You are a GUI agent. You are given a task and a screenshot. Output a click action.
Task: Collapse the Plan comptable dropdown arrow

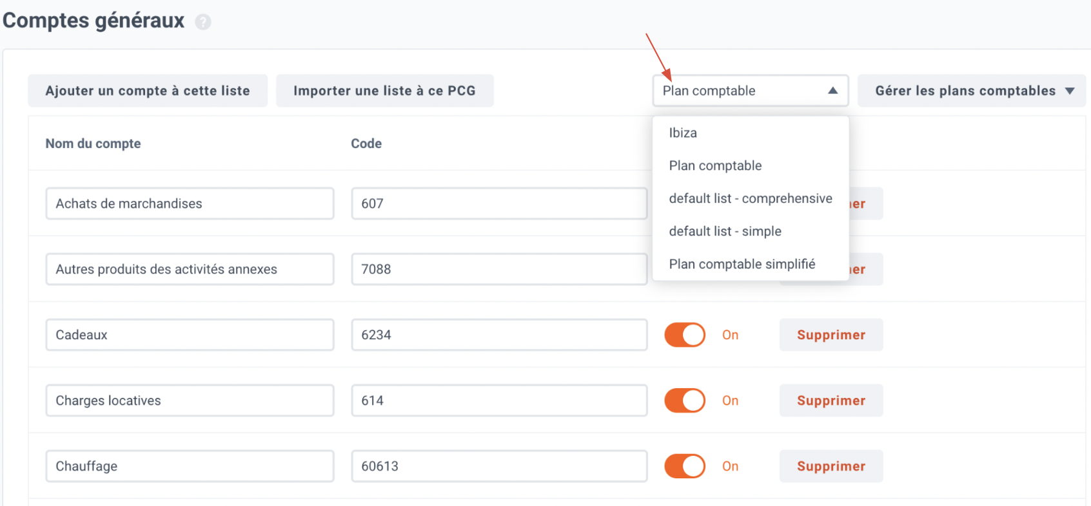click(832, 91)
